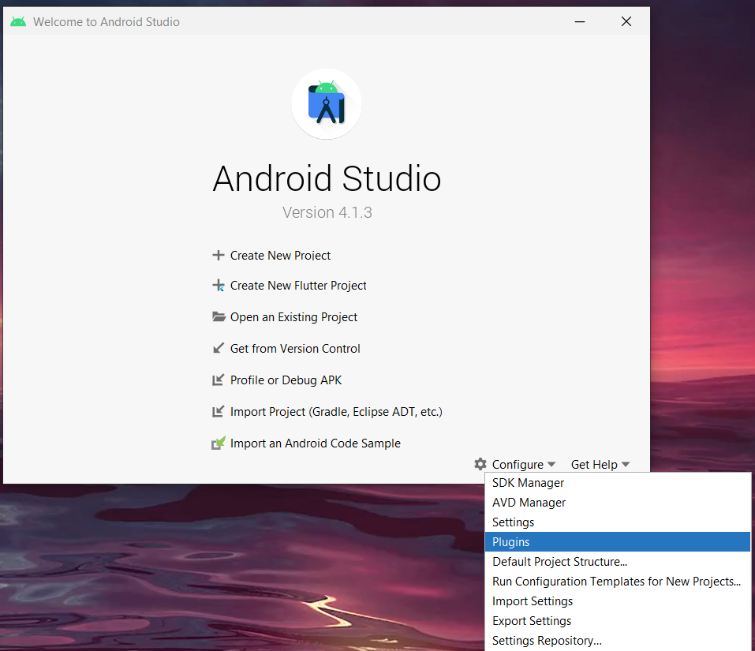Click the Android Studio heading text
The height and width of the screenshot is (651, 755).
tap(327, 178)
